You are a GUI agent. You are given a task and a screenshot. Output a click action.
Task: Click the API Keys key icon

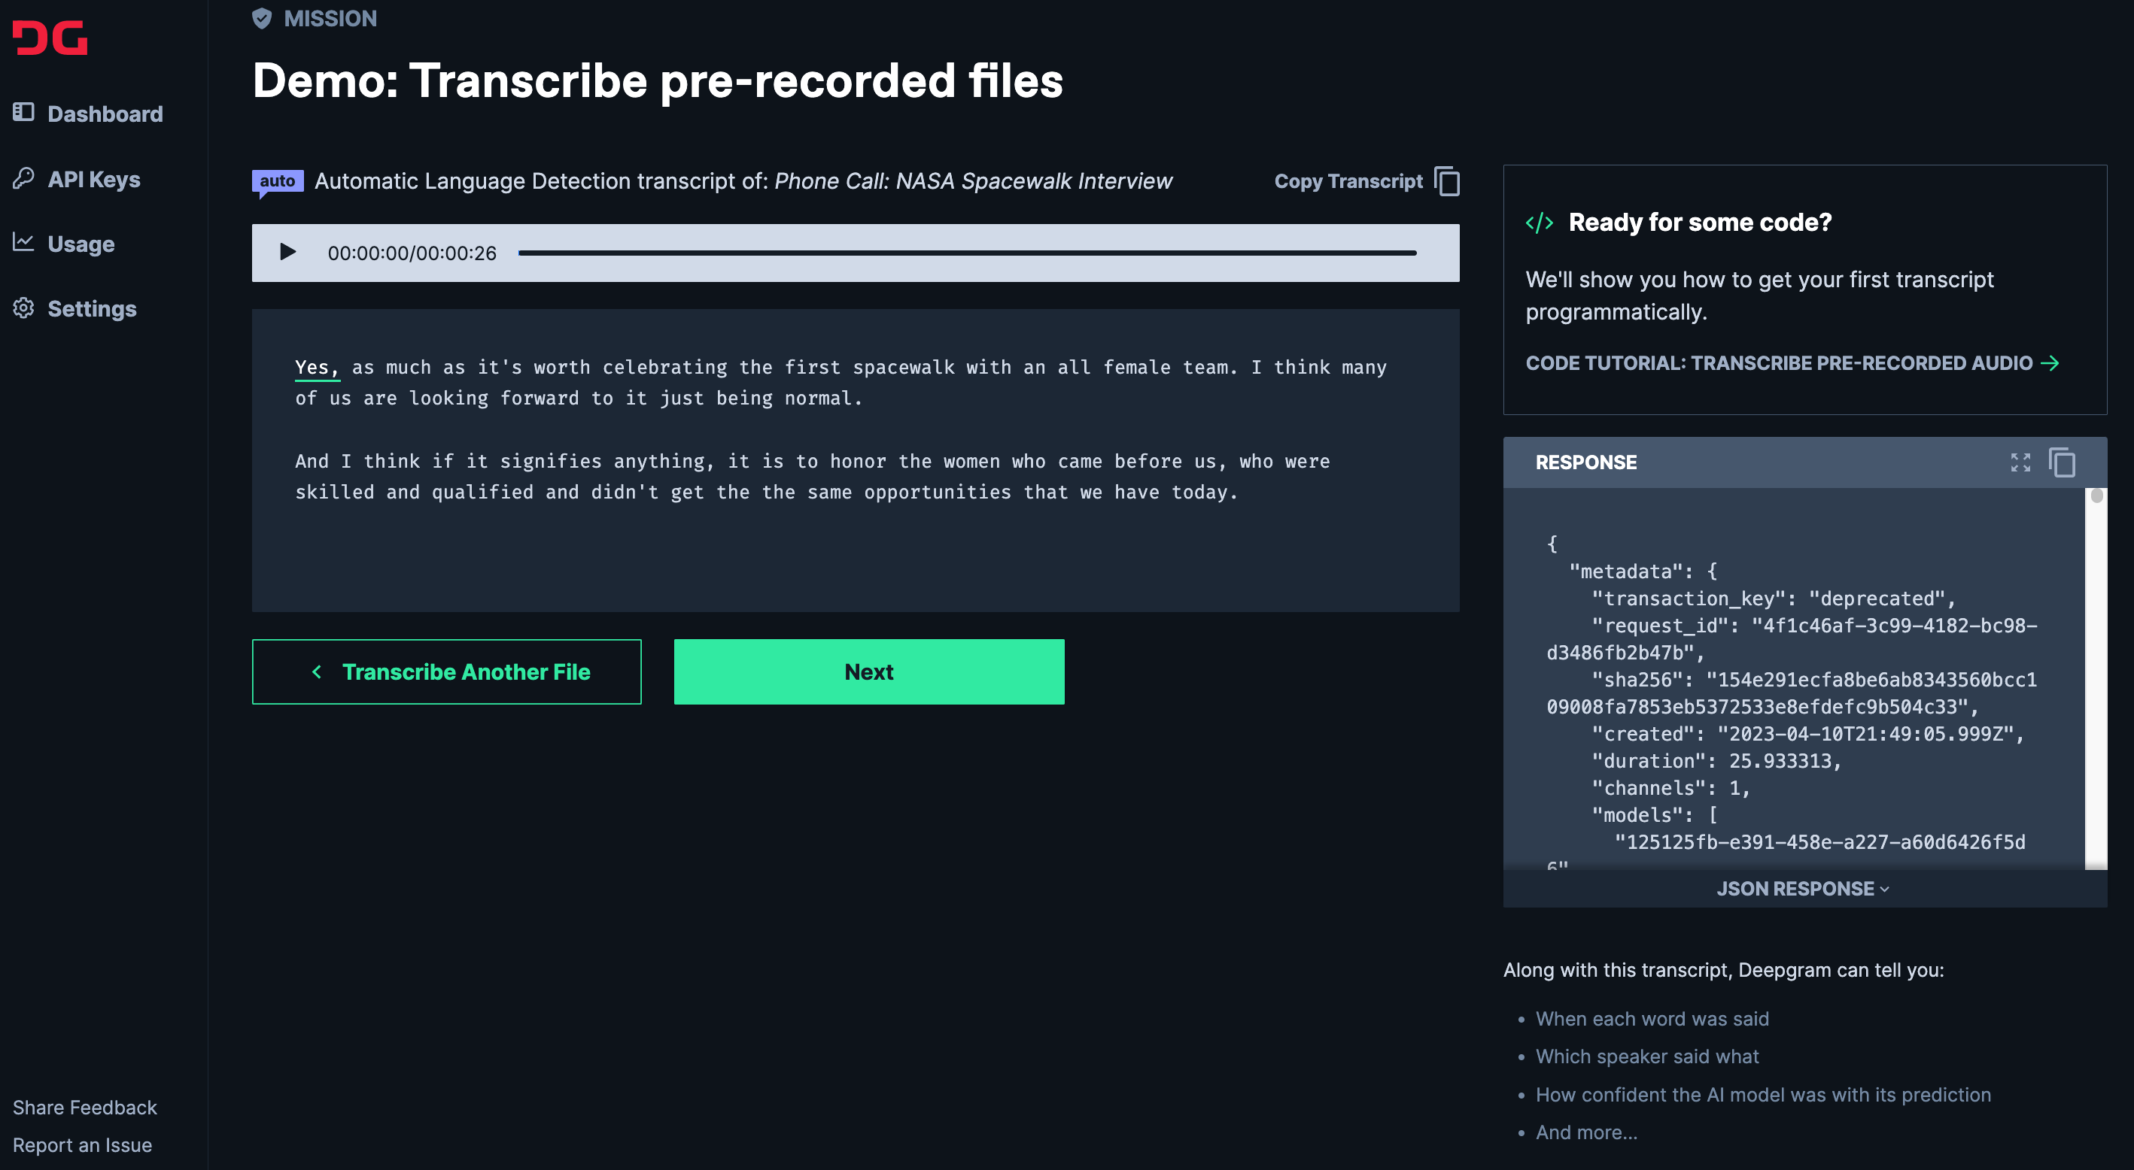(23, 177)
